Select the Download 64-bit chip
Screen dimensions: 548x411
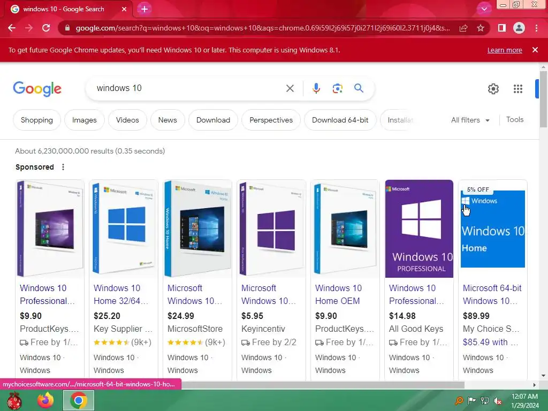[x=340, y=120]
